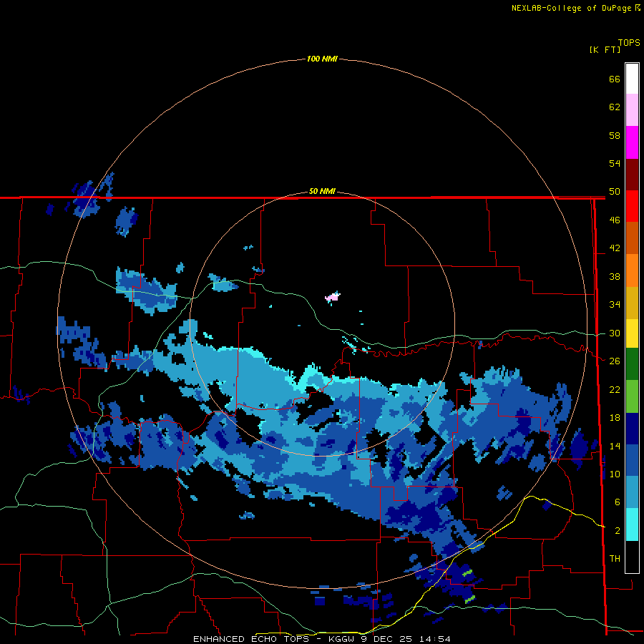Viewport: 644px width, 644px height.
Task: Click the dark orange legend color band
Action: click(x=632, y=238)
